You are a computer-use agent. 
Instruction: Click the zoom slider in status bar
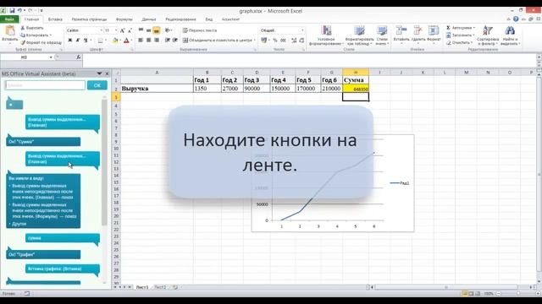[517, 293]
